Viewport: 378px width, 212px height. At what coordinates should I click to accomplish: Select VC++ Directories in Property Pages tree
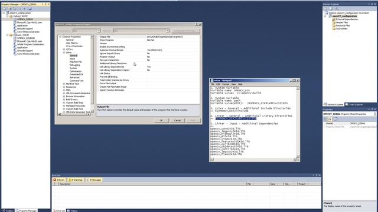[x=74, y=46]
